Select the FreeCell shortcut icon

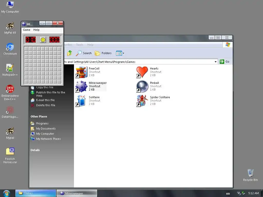81,72
